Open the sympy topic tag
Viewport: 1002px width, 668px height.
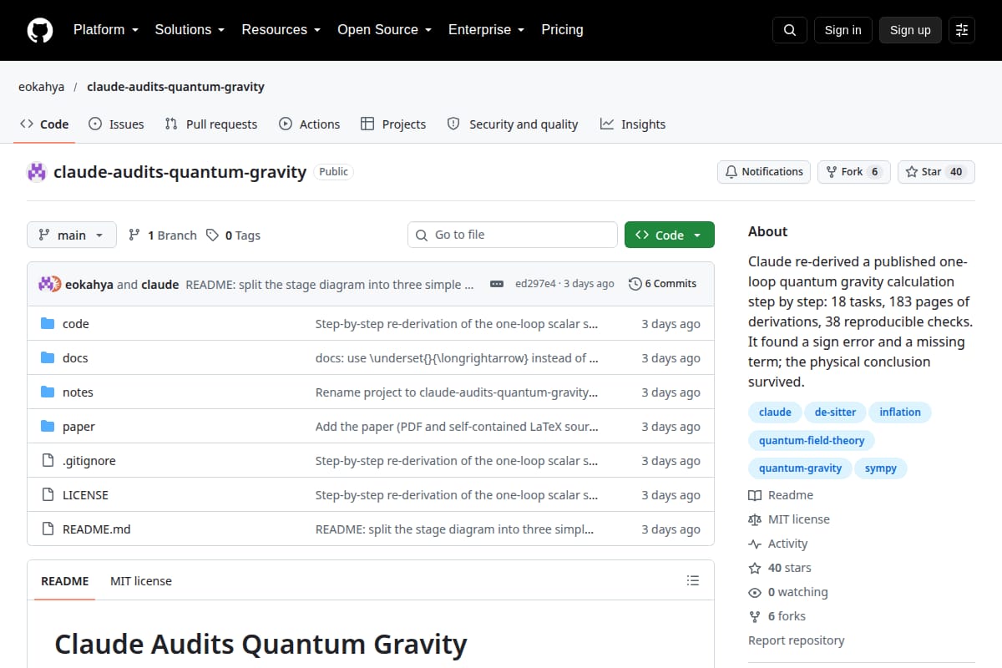(x=881, y=468)
